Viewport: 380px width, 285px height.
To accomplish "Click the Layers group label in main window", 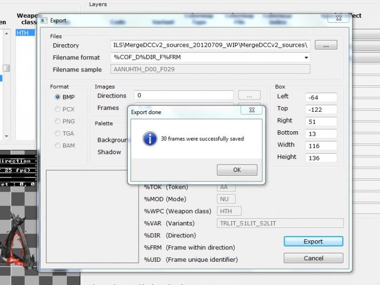I will (98, 4).
